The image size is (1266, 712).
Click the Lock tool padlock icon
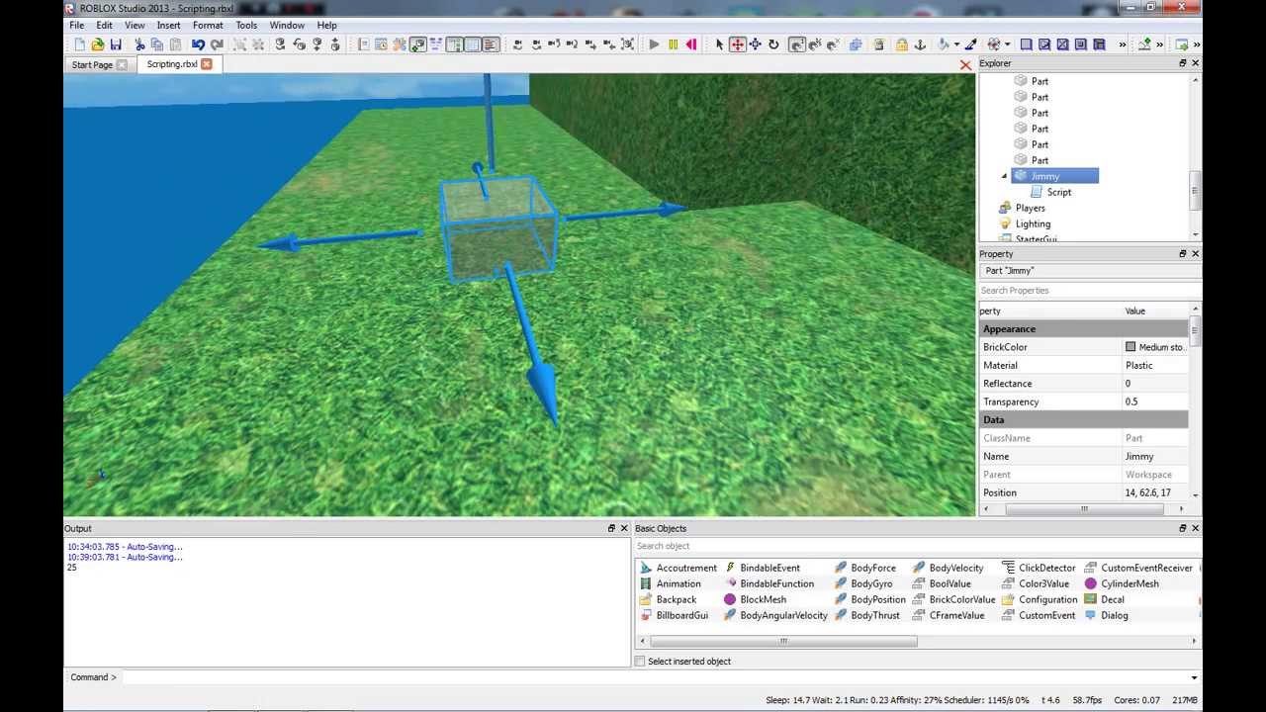tap(901, 44)
